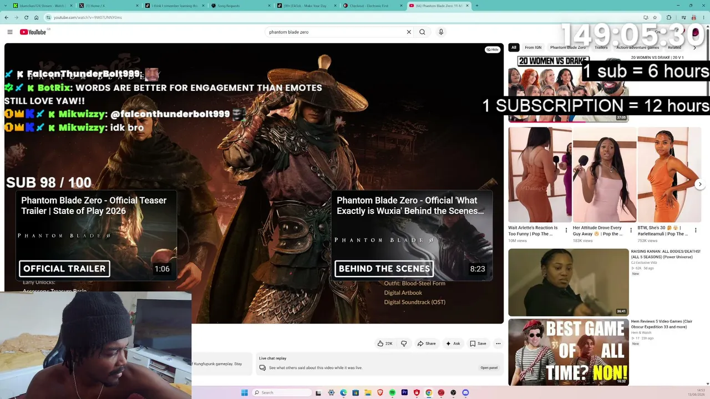Viewport: 710px width, 399px height.
Task: Run the search with the magnifier button
Action: (422, 32)
